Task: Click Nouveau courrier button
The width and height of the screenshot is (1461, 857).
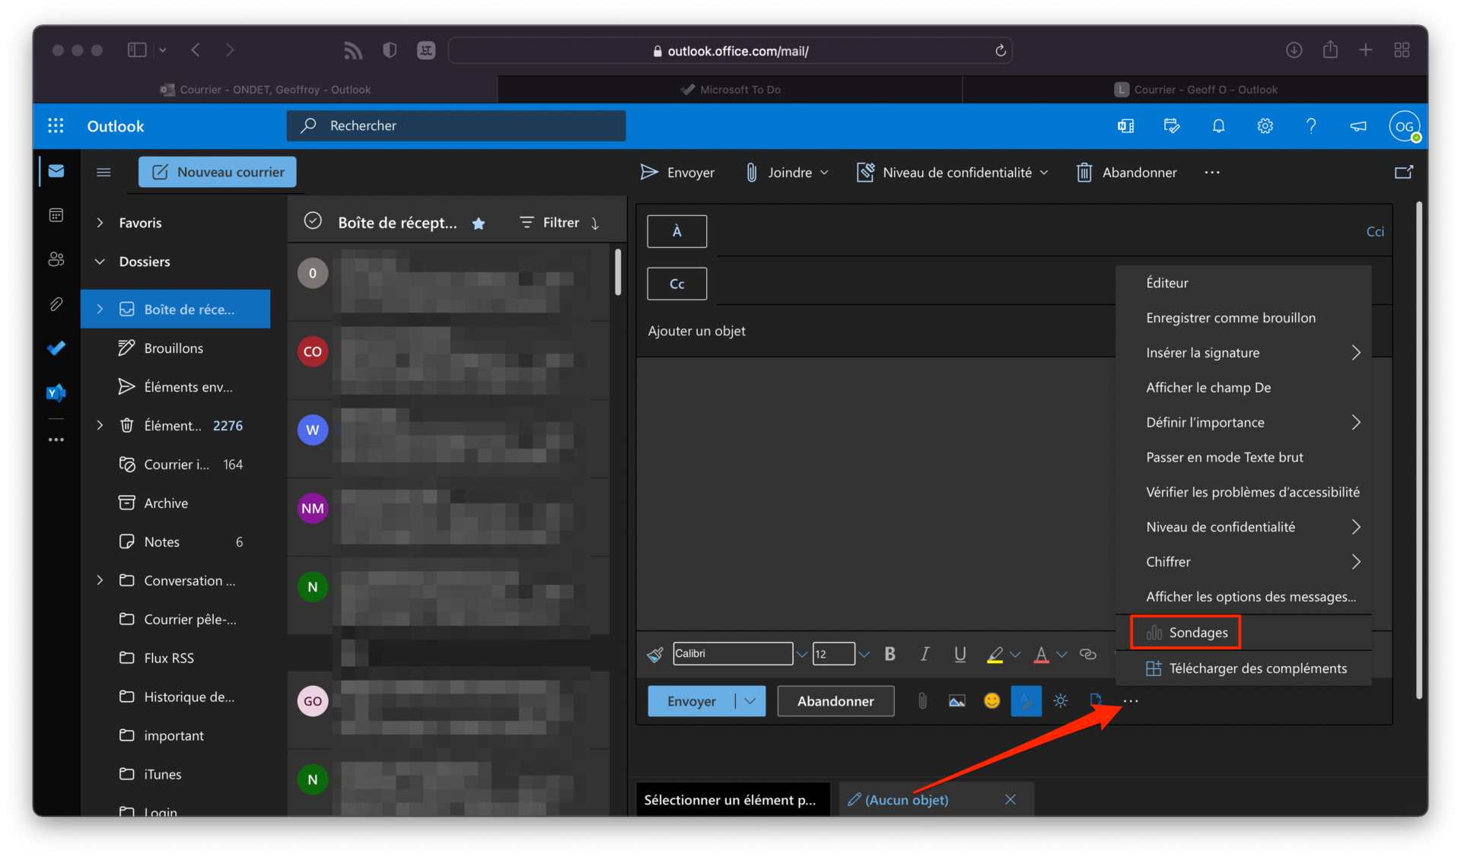Action: 218,172
